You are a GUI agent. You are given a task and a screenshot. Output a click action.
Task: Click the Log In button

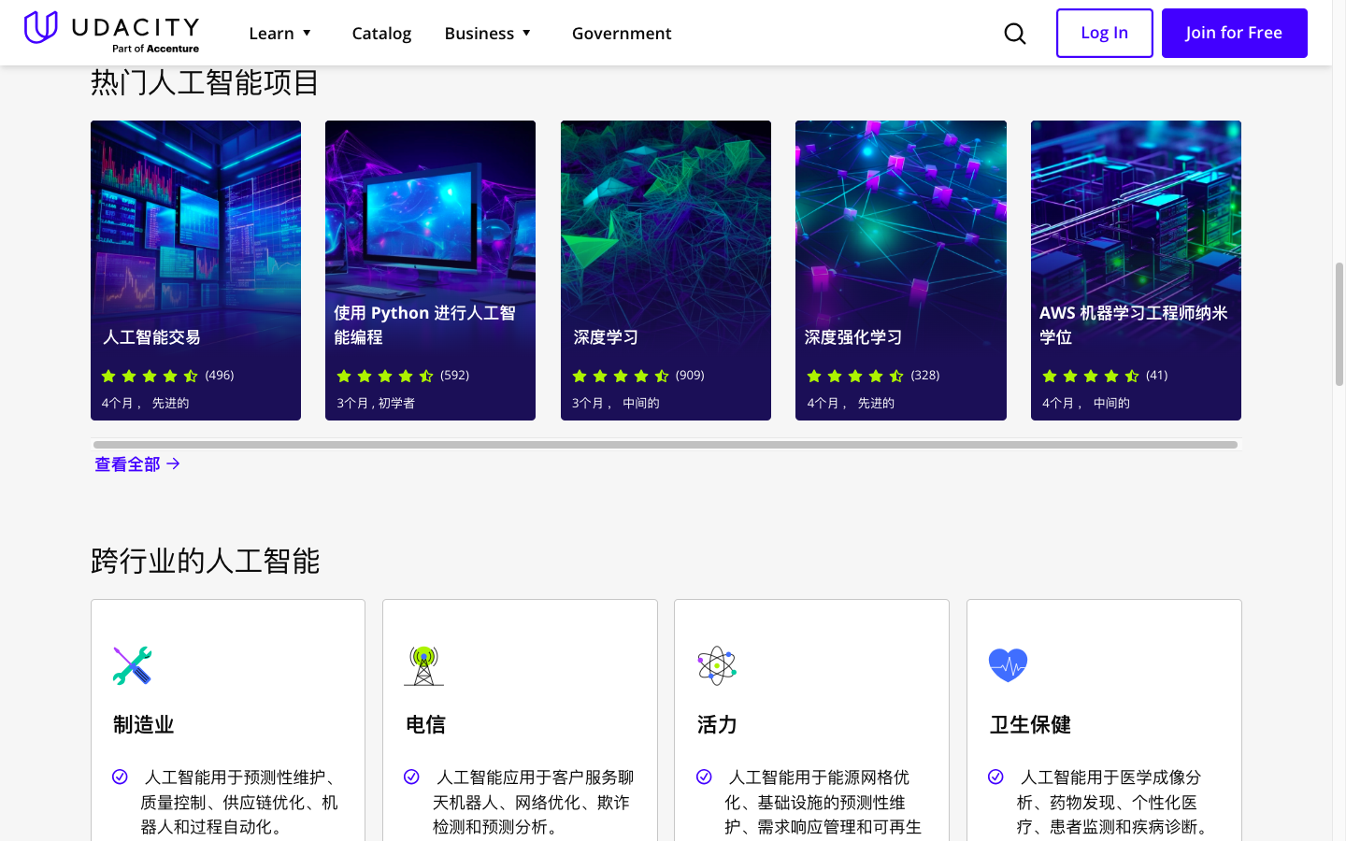point(1105,33)
